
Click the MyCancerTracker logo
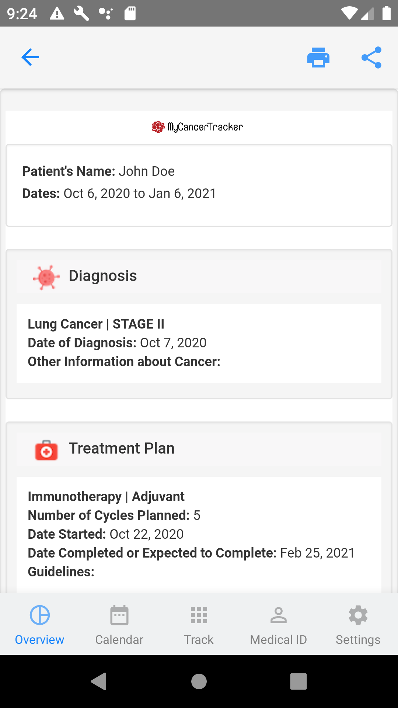[198, 127]
